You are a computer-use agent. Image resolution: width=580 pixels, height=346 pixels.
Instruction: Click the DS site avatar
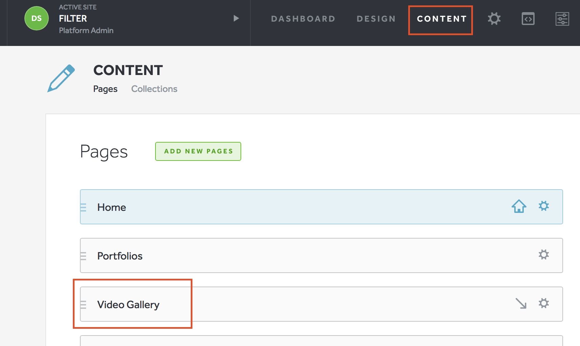(37, 18)
